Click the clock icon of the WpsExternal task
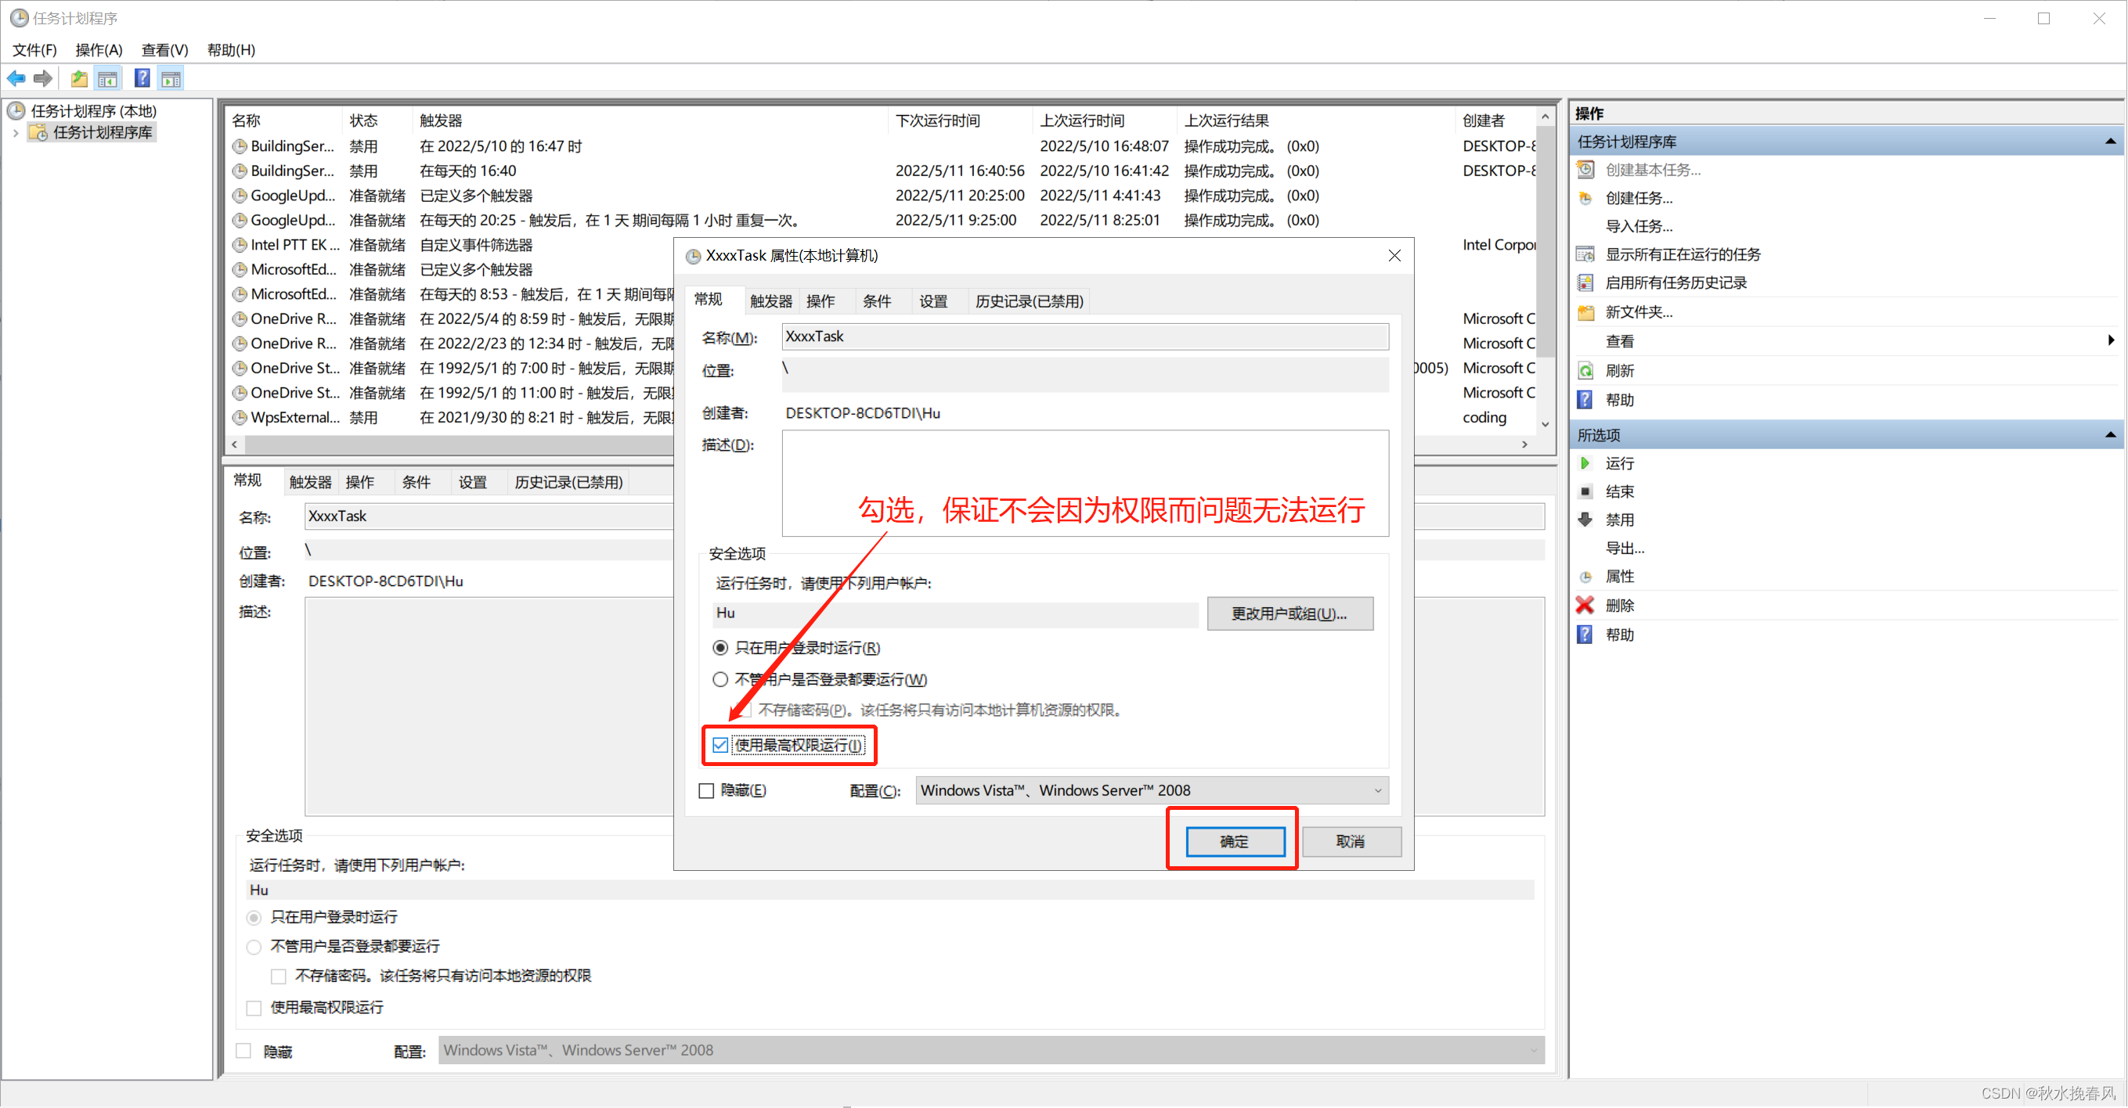The height and width of the screenshot is (1108, 2128). [x=240, y=418]
